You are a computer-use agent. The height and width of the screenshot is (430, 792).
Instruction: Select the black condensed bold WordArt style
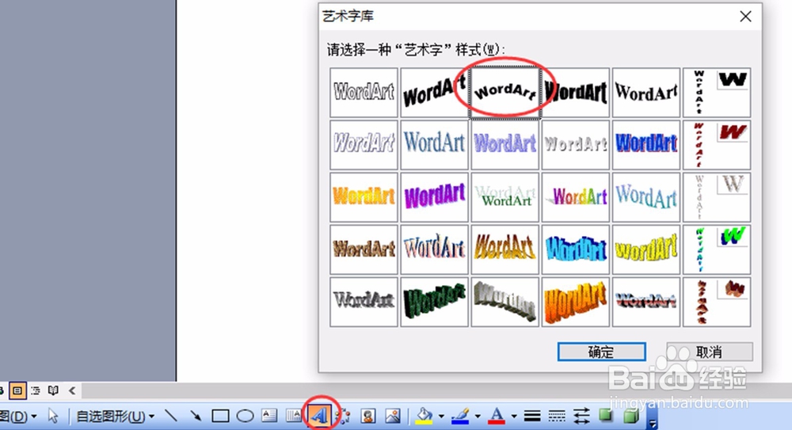(576, 93)
